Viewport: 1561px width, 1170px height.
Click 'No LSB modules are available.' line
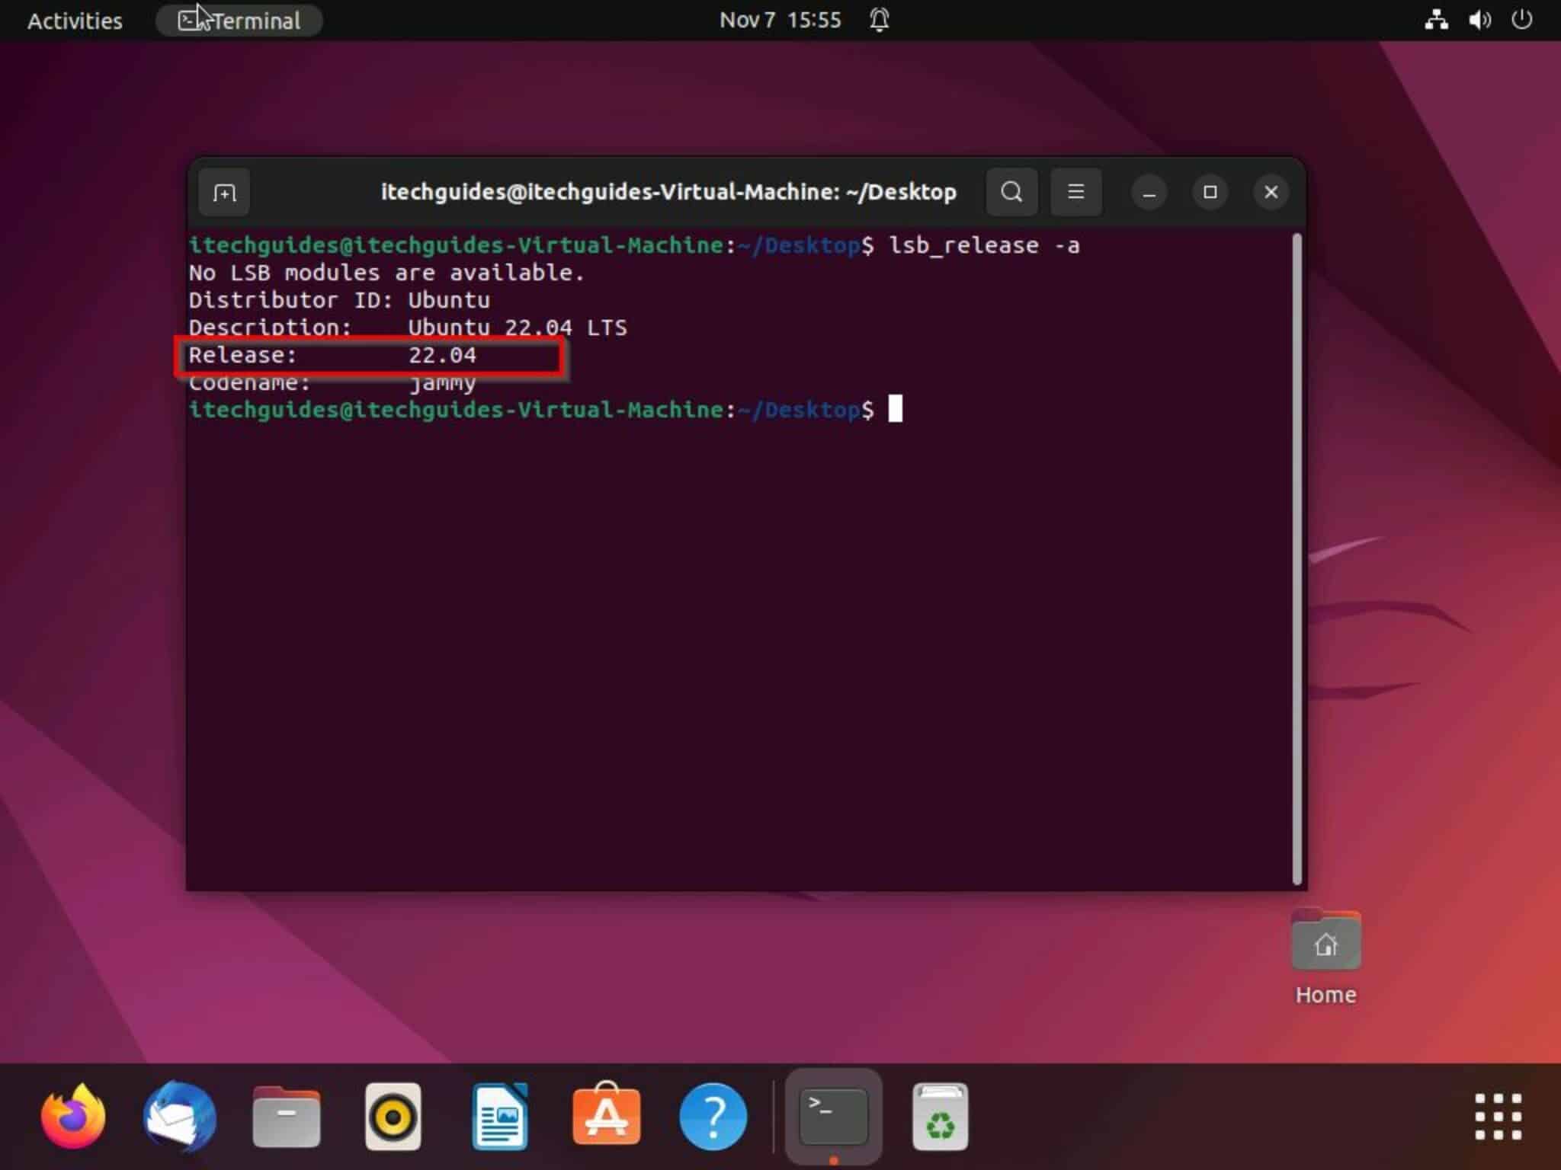(x=386, y=273)
